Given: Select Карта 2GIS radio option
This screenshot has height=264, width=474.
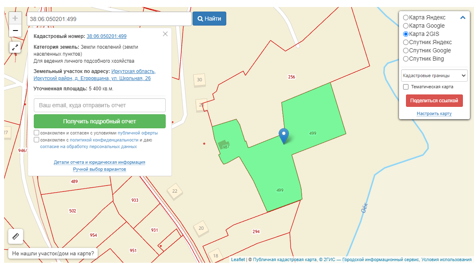Looking at the screenshot, I should coord(406,34).
